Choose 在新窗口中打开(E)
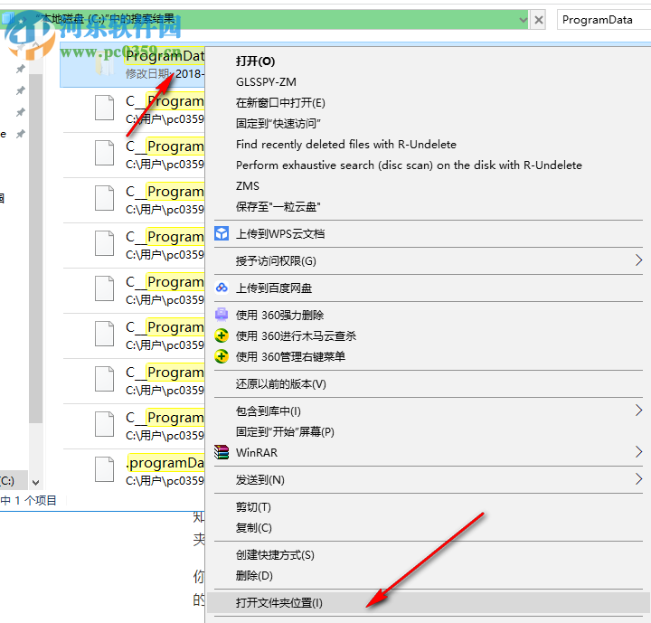This screenshot has width=651, height=623. tap(280, 102)
